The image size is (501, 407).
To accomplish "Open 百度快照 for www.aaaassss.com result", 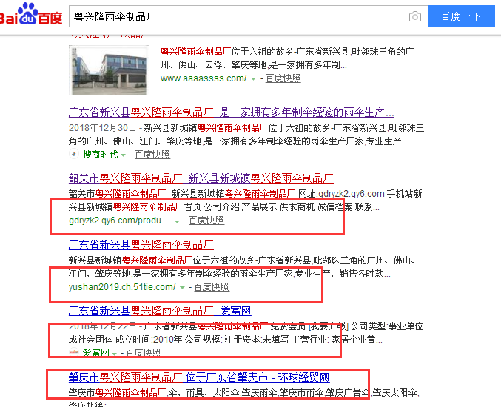I will tap(283, 78).
